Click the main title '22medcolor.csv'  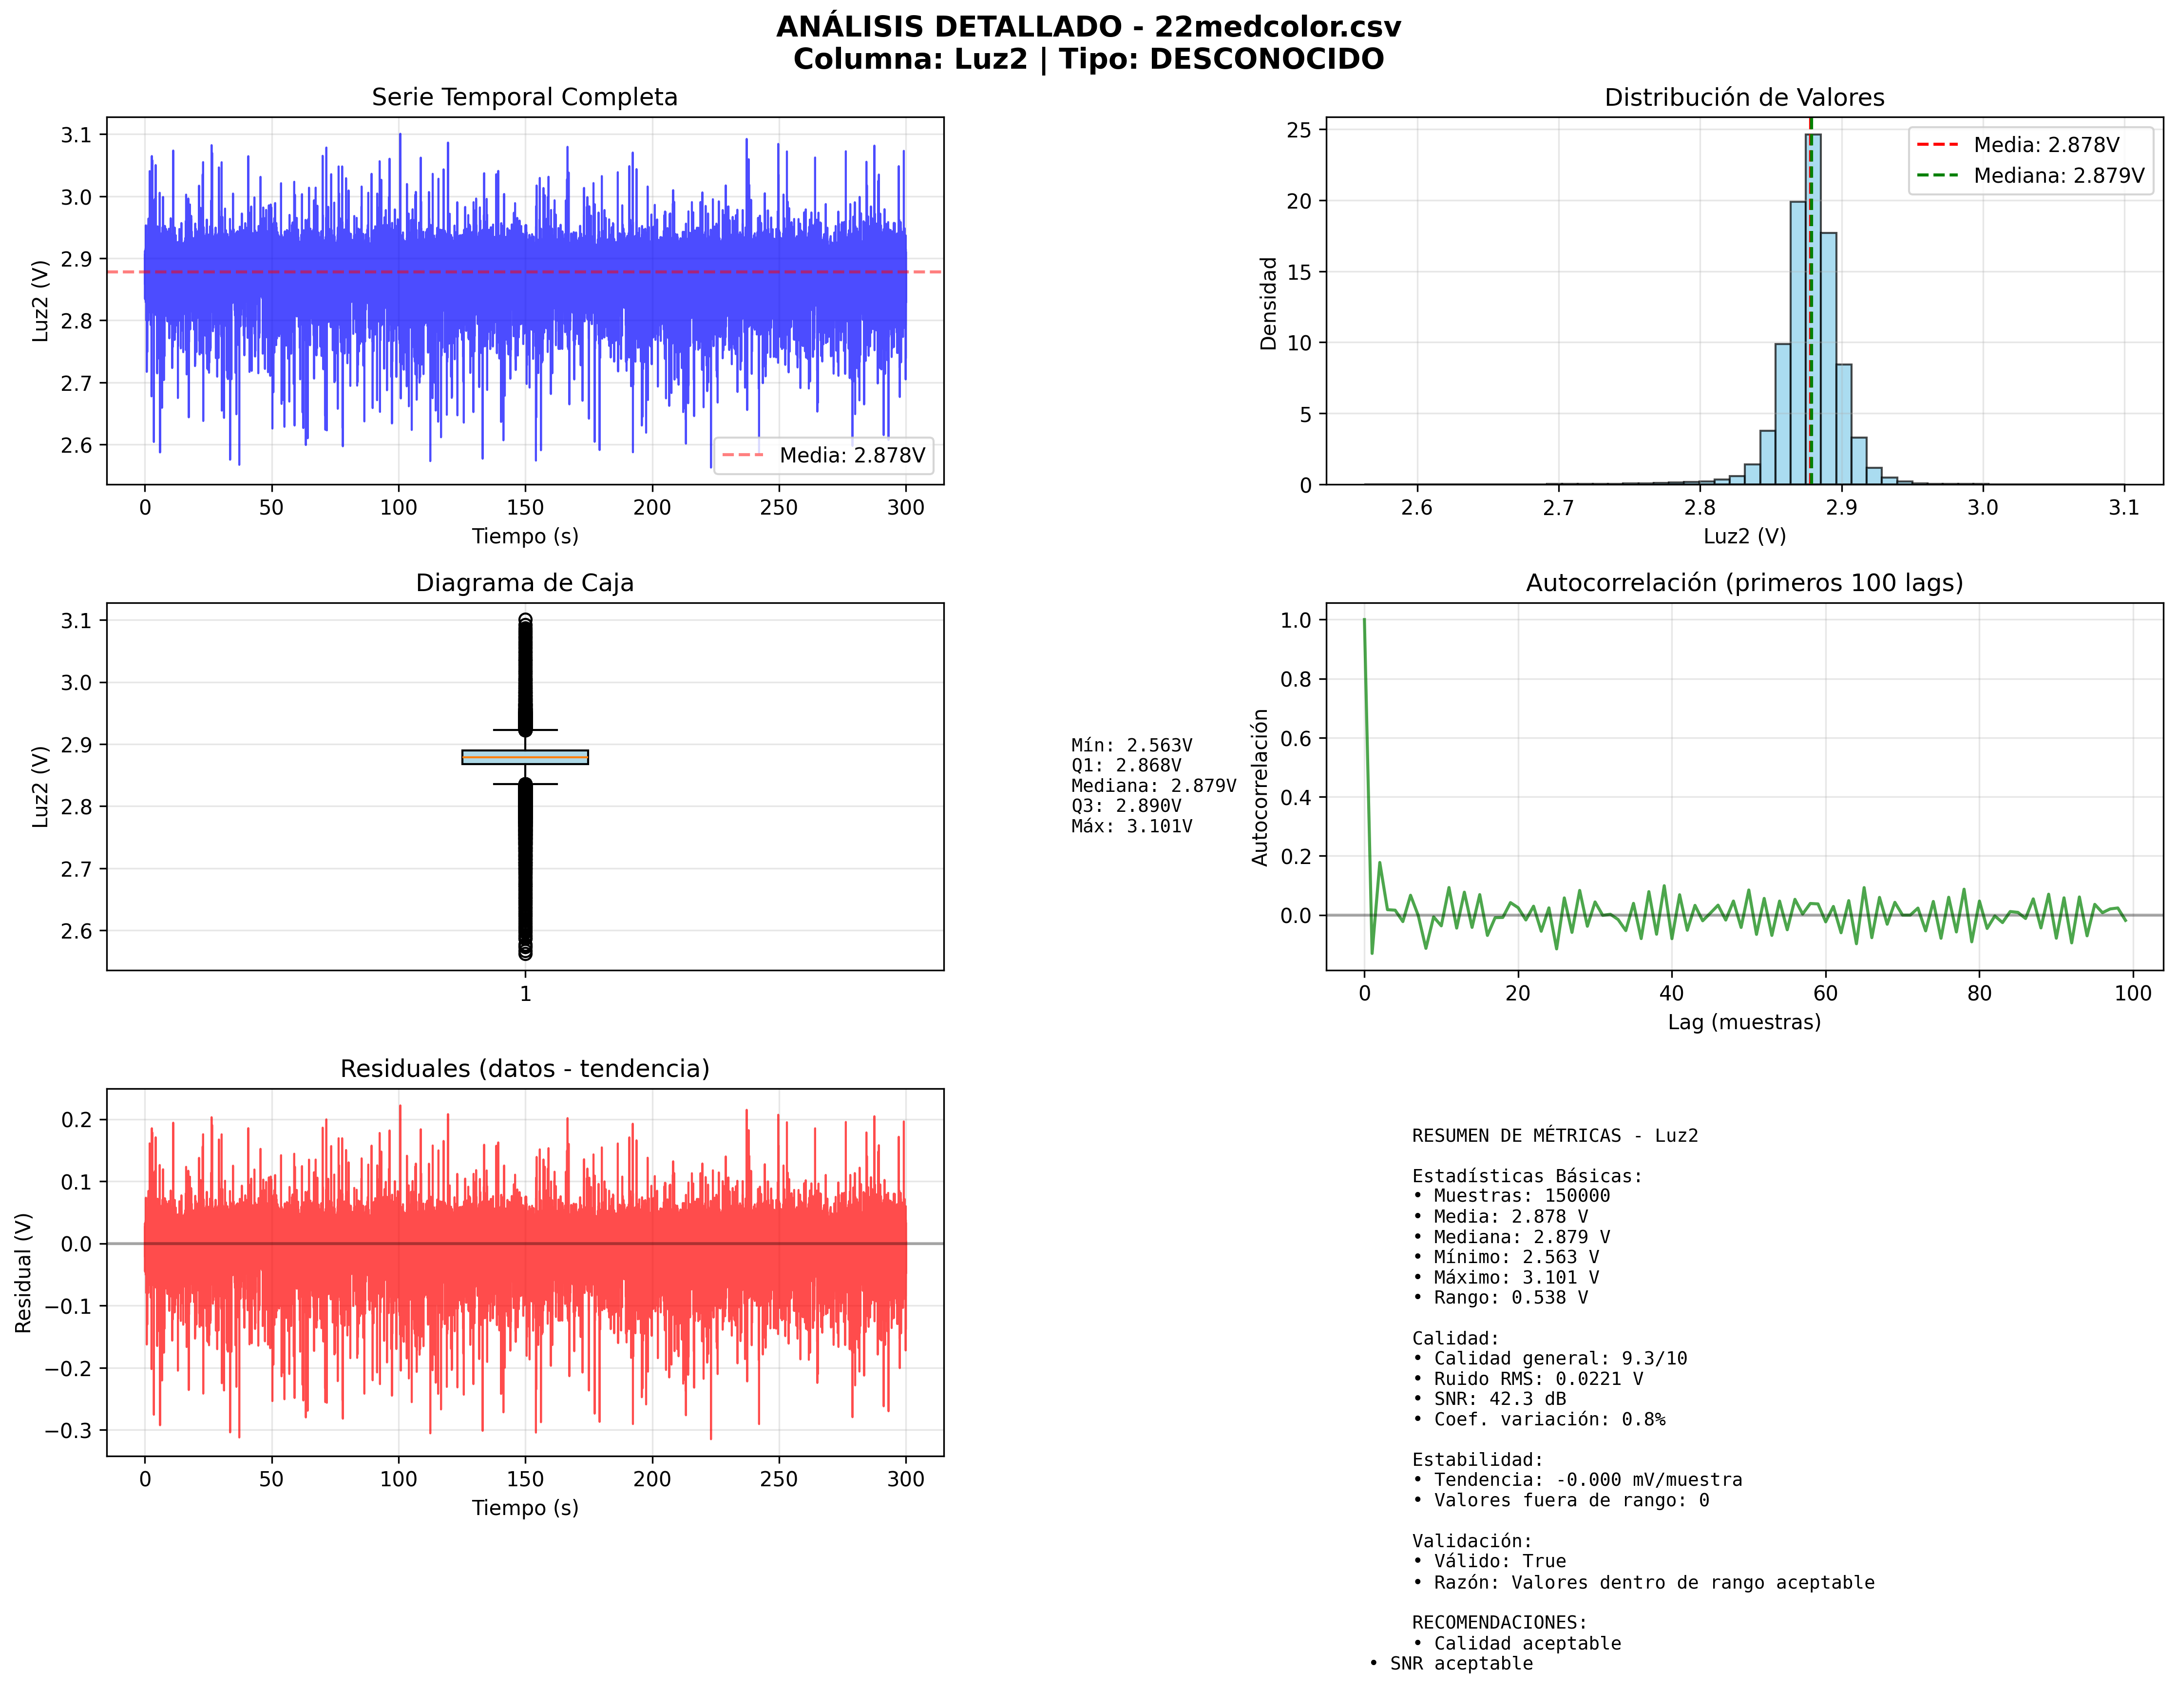click(x=1277, y=27)
